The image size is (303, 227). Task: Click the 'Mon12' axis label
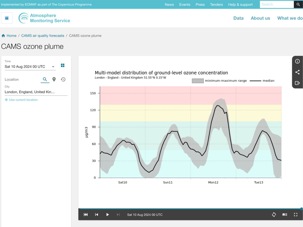[213, 182]
